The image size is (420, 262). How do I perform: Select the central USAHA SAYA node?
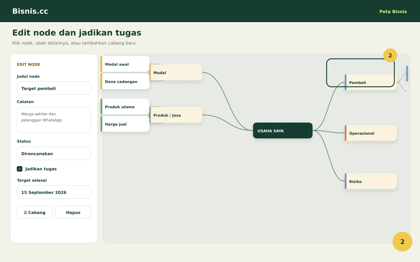[283, 130]
